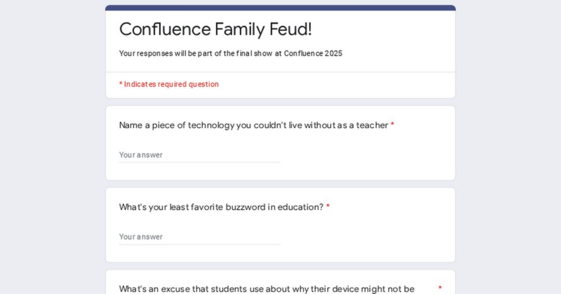Click the red asterisk in the required notice

click(x=121, y=84)
